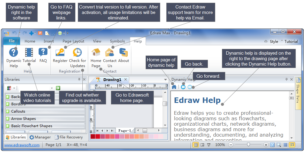Toggle the grid icon in status bar
Screen dimensions: 304x153
(x=285, y=145)
